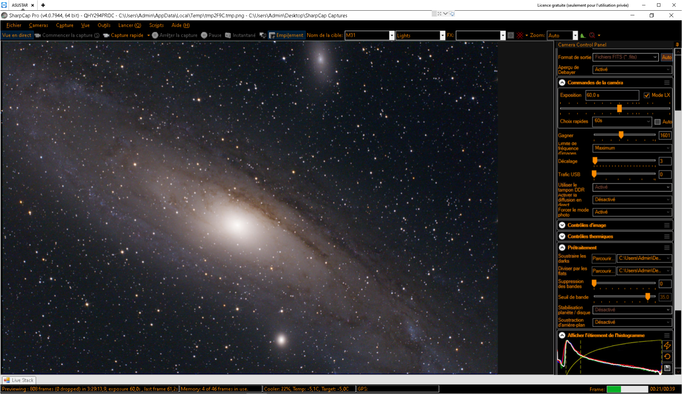Click the remote toolbar grid icon
The width and height of the screenshot is (682, 394).
434,14
